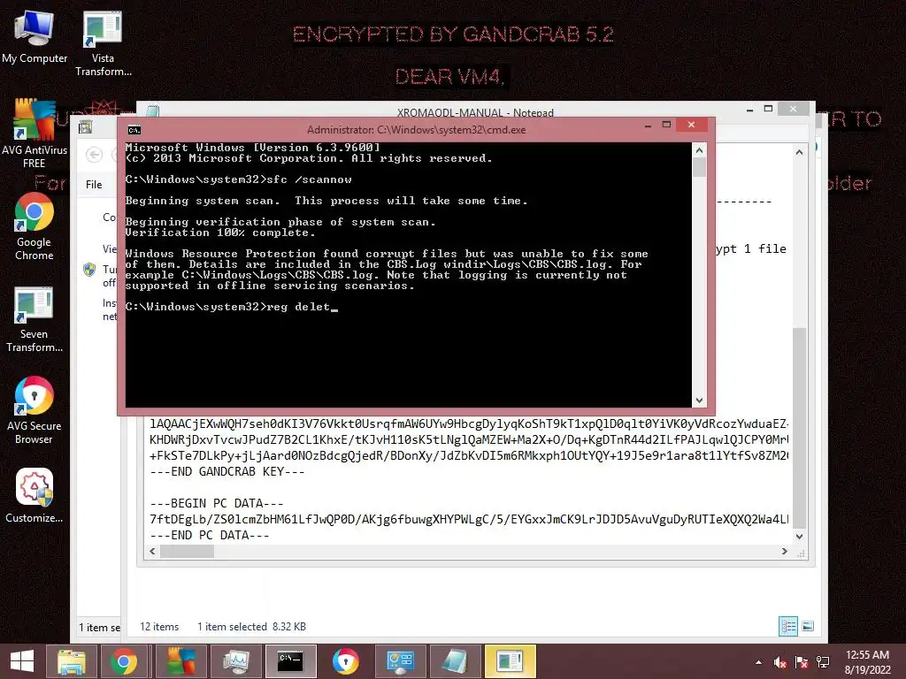Image resolution: width=906 pixels, height=679 pixels.
Task: Open Action Center flag tray icon
Action: tap(802, 662)
